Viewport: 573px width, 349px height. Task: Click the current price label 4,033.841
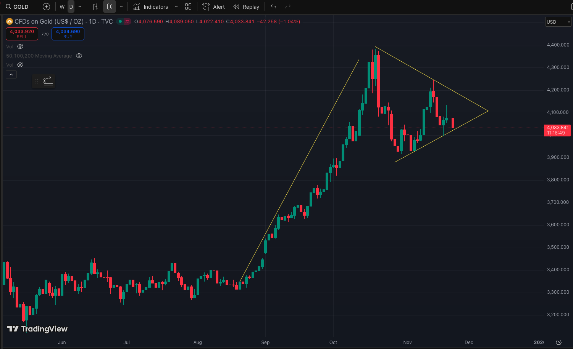pos(557,130)
